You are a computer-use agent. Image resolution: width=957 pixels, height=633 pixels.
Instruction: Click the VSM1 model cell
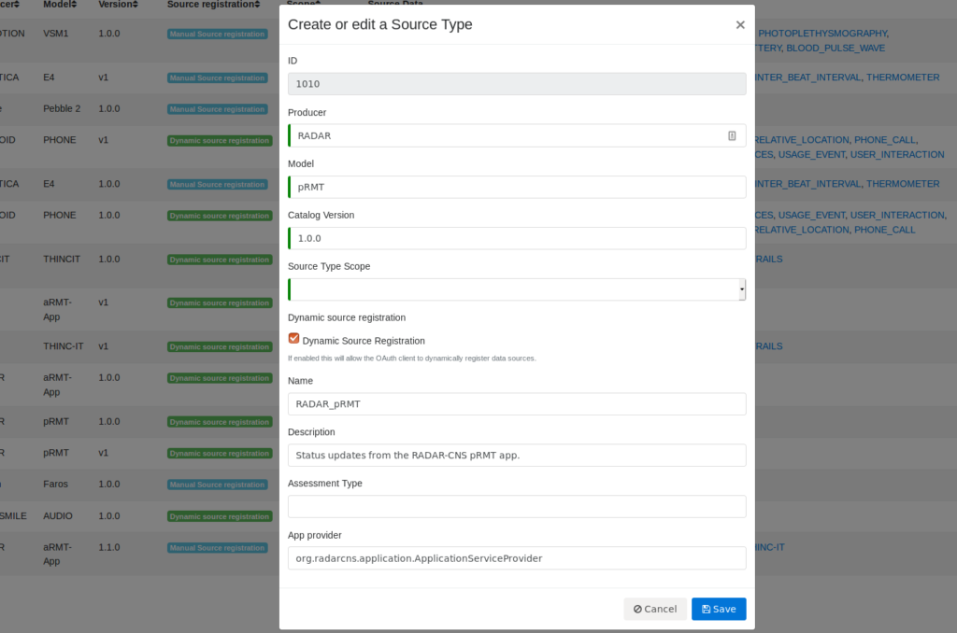[55, 33]
